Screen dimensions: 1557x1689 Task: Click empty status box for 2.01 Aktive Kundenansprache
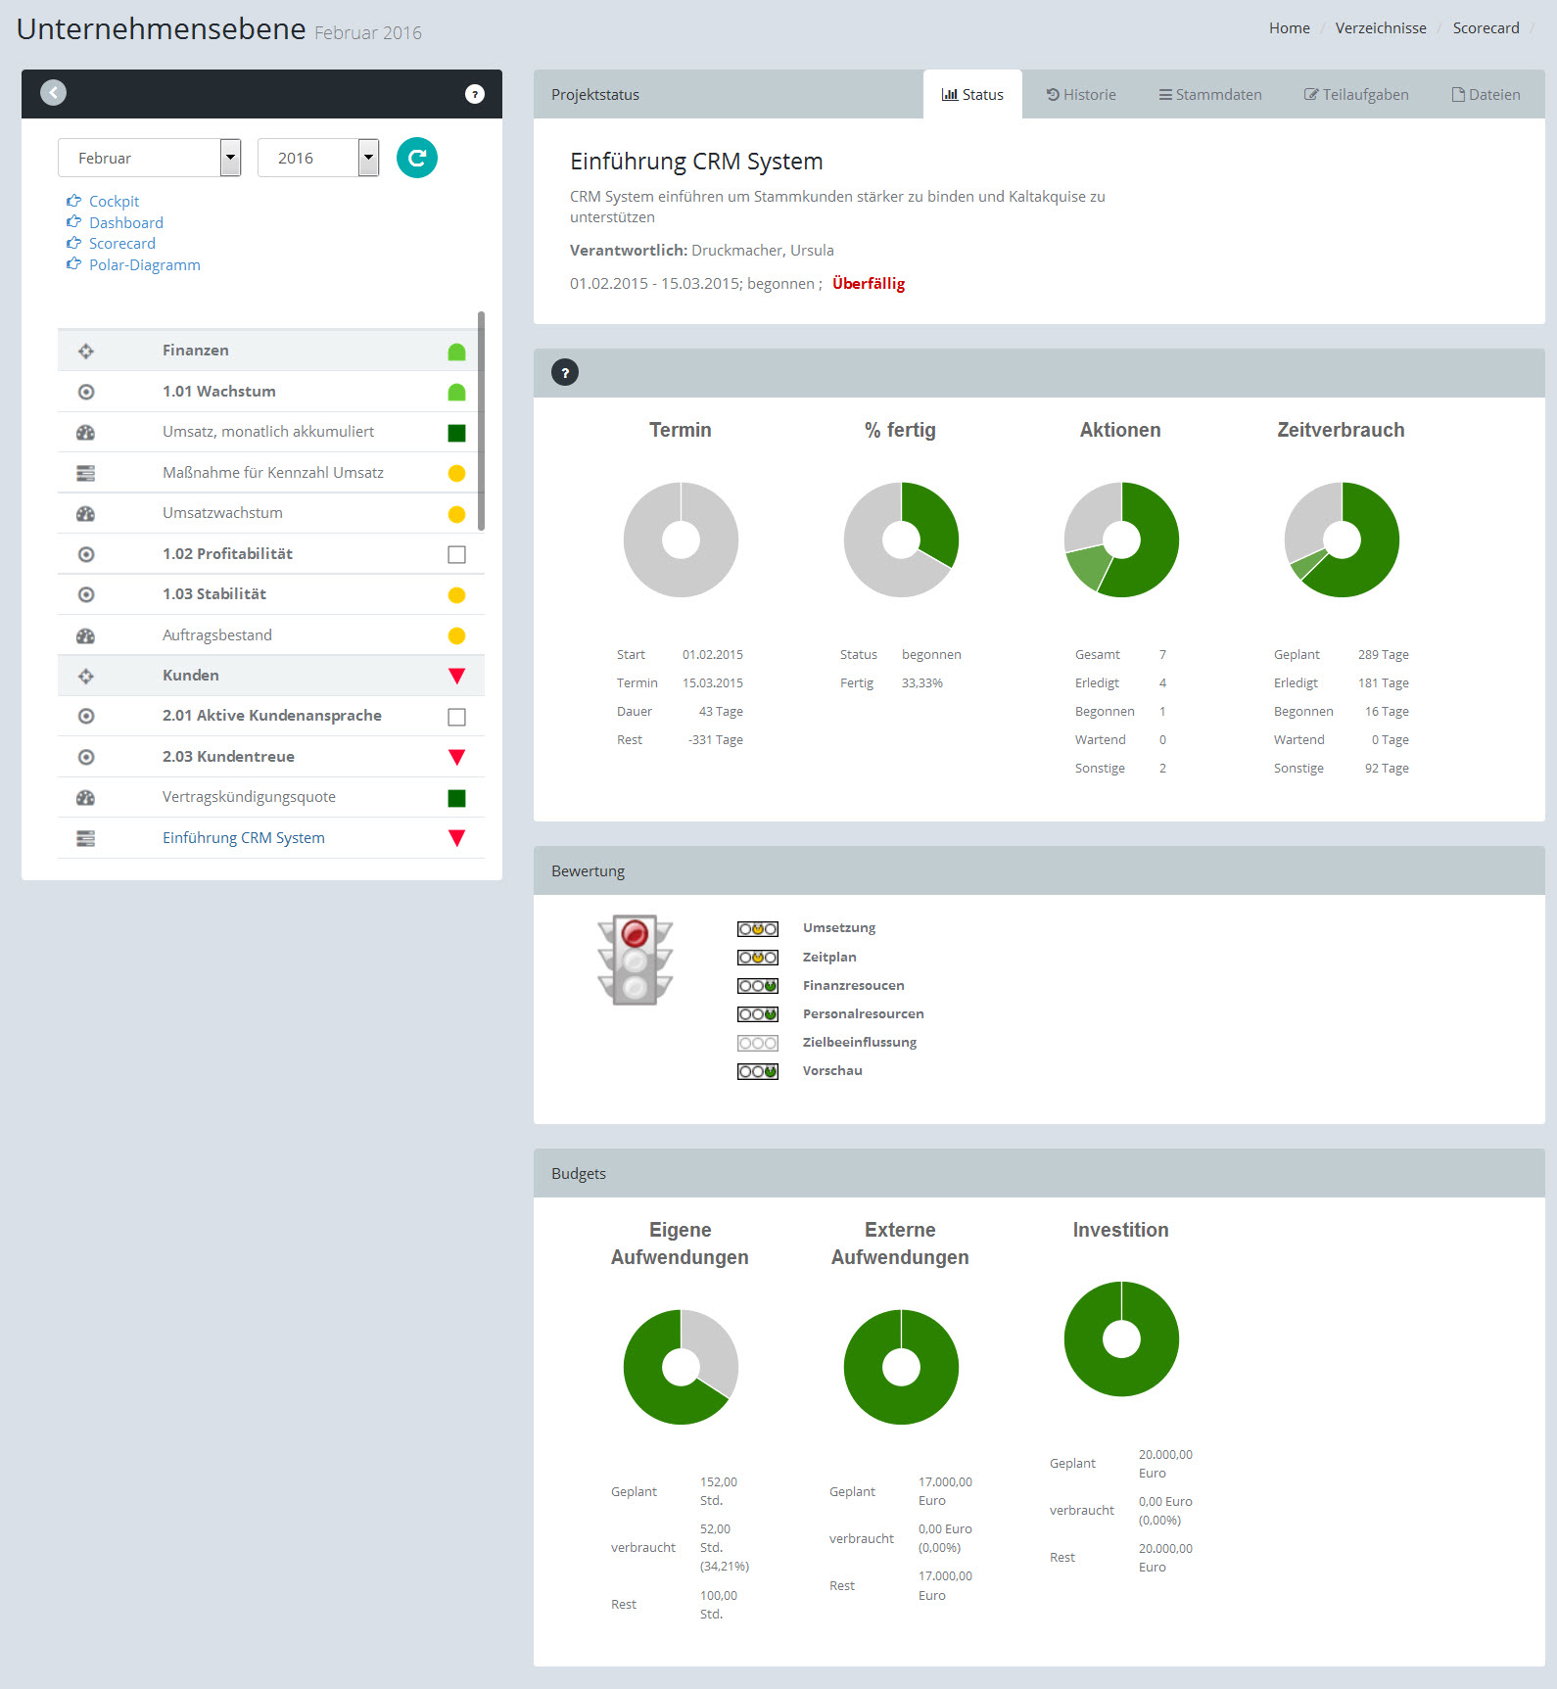click(456, 718)
